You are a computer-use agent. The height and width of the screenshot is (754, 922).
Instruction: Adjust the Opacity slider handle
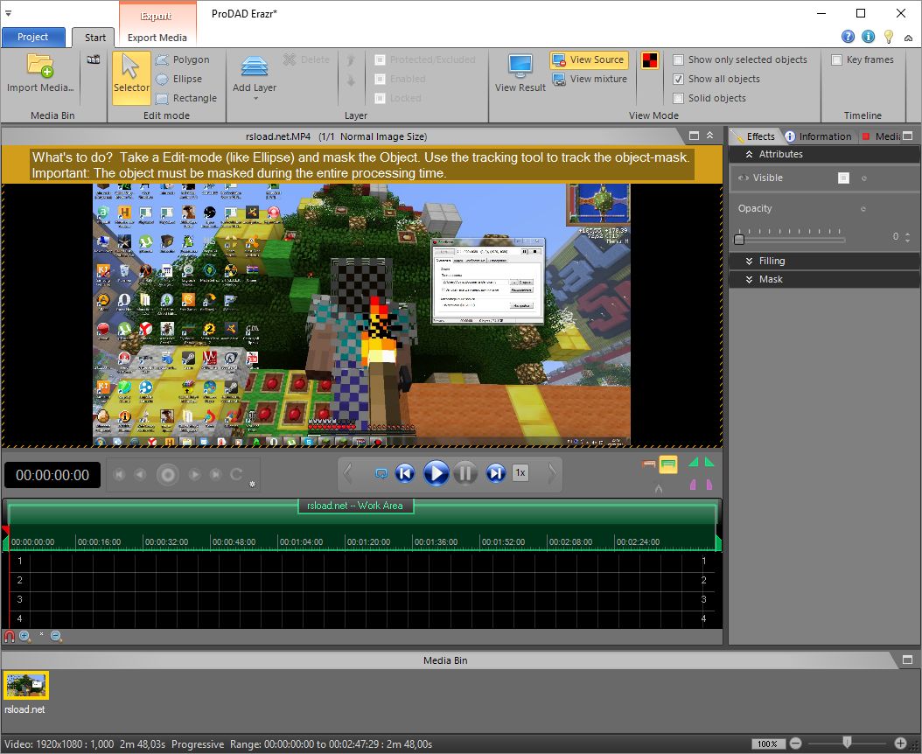(x=739, y=240)
